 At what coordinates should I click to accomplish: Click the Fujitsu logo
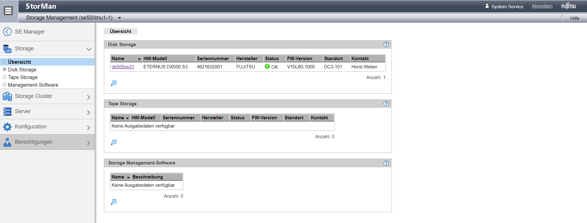point(569,6)
